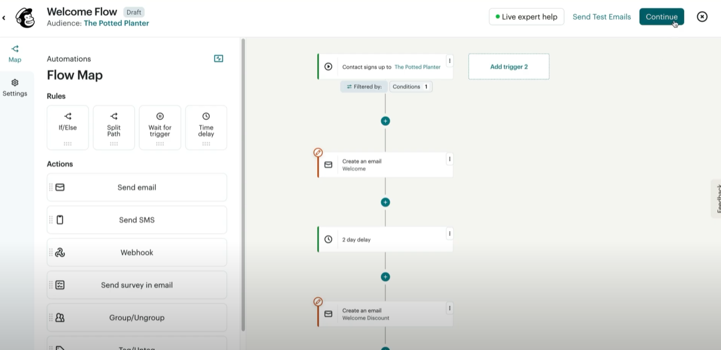Viewport: 721px width, 350px height.
Task: Open the Settings panel in the left sidebar
Action: 14,87
